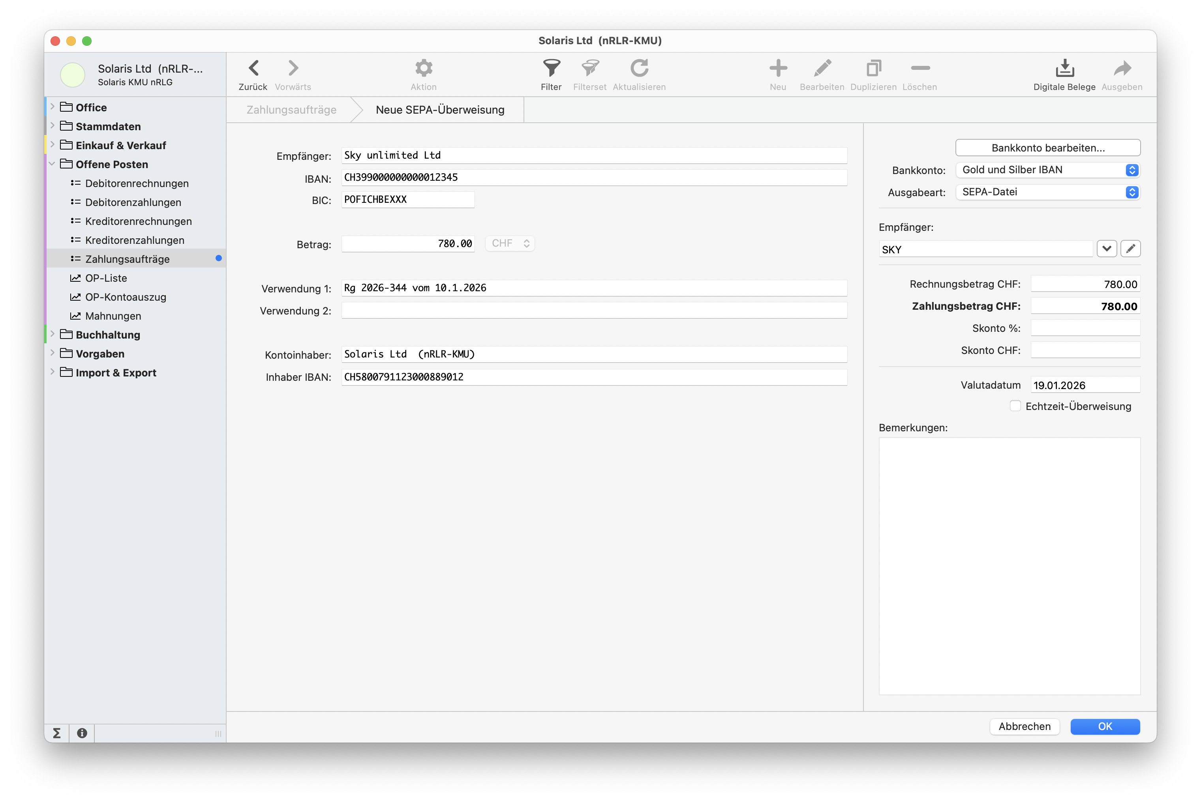Click the sigma sum icon in sidebar footer

coord(57,733)
